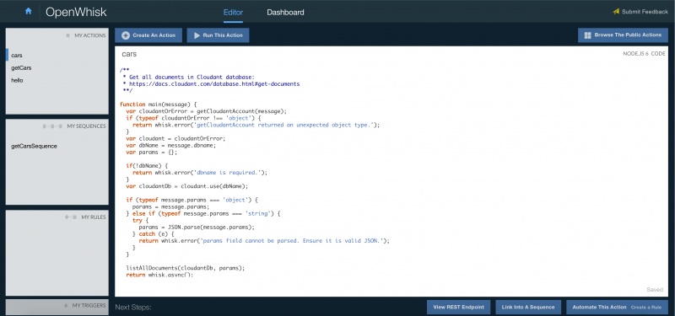Click the Submit Feedback megaphone icon

(616, 12)
